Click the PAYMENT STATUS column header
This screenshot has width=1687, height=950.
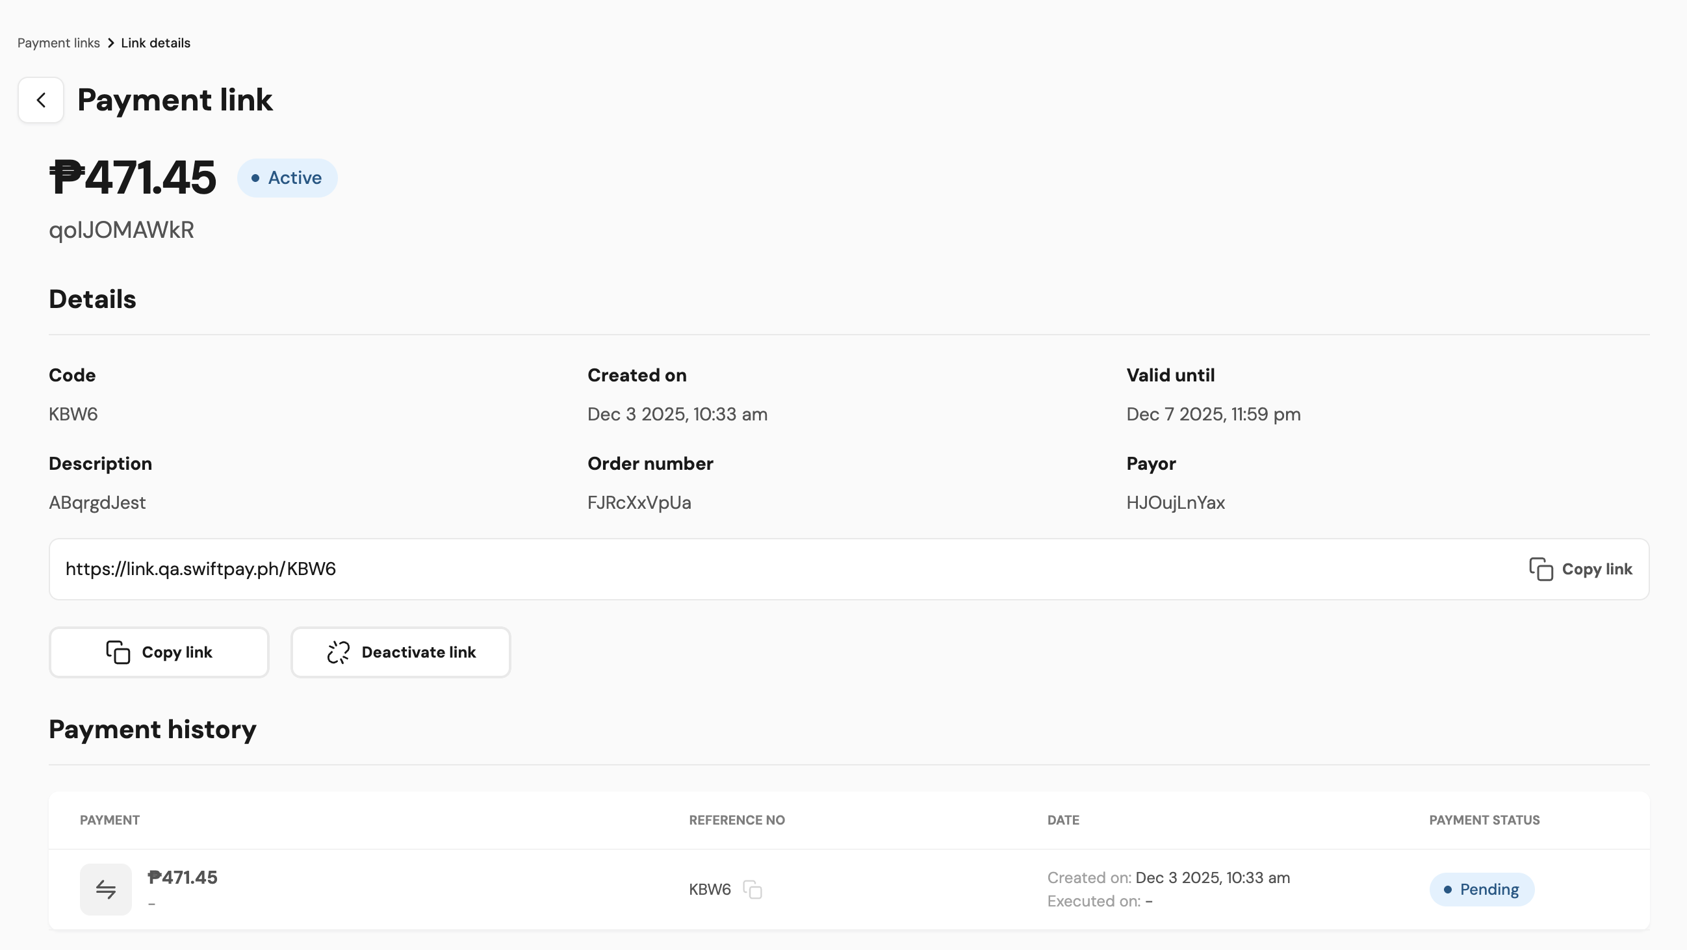click(1484, 819)
